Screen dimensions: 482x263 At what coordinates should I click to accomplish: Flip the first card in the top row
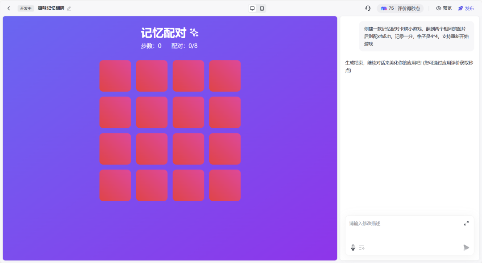[x=115, y=76]
